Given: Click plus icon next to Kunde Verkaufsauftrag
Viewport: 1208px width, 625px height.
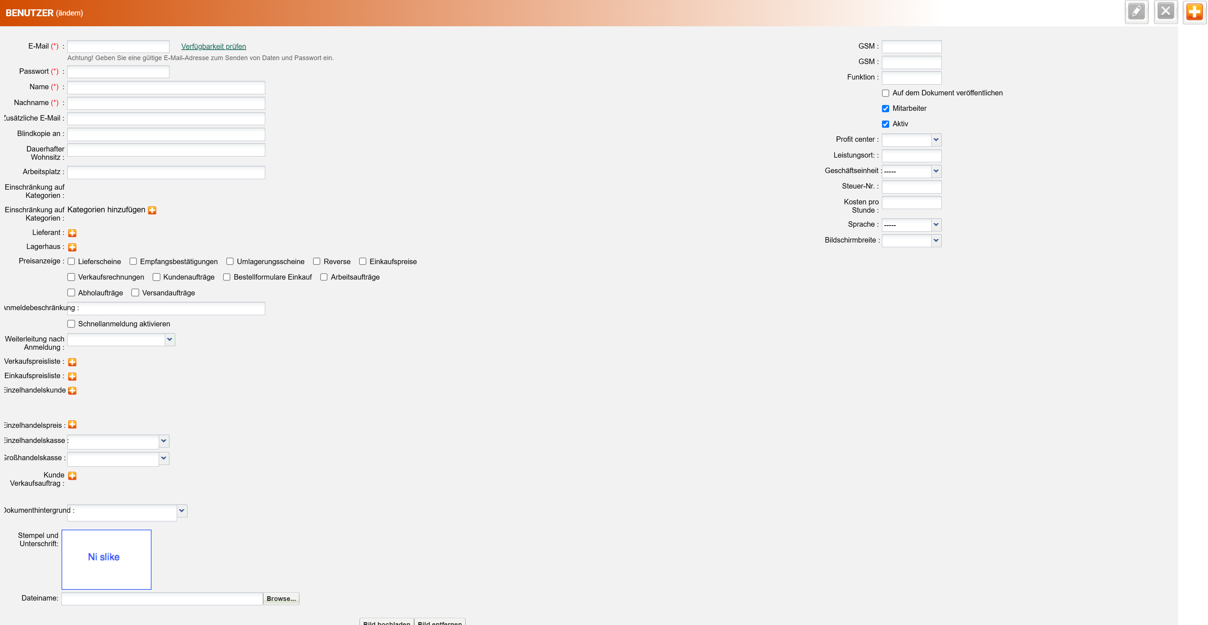Looking at the screenshot, I should (72, 476).
